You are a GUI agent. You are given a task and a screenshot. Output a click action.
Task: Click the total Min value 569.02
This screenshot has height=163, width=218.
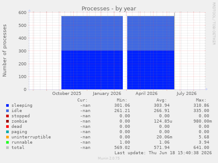pos(122,148)
